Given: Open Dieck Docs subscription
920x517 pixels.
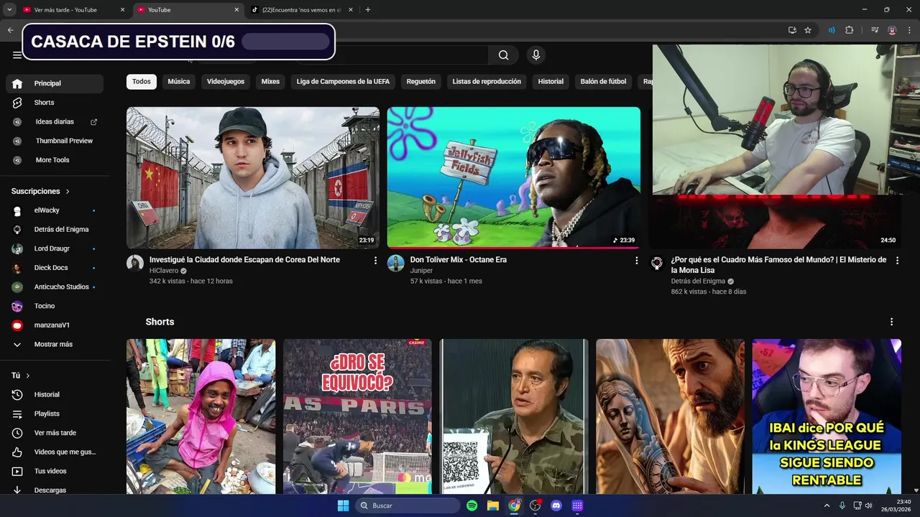Looking at the screenshot, I should [55, 268].
